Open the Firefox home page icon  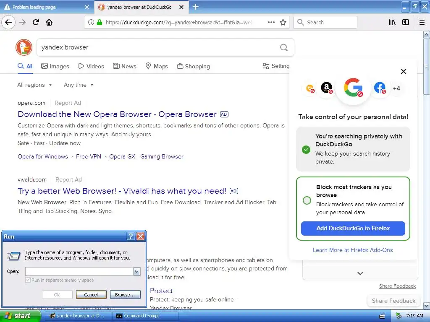point(49,22)
